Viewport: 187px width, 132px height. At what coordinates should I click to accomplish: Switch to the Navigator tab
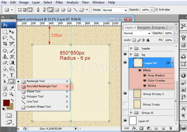(x=144, y=27)
